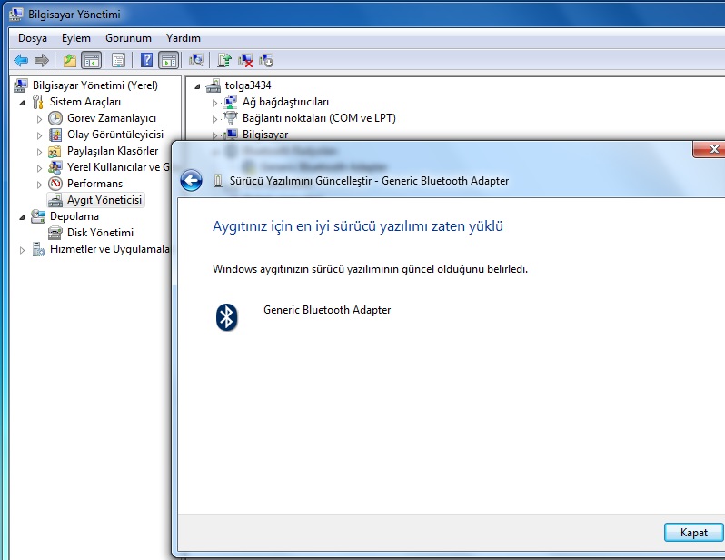
Task: Collapse the Sistem Araçları node
Action: pos(22,103)
